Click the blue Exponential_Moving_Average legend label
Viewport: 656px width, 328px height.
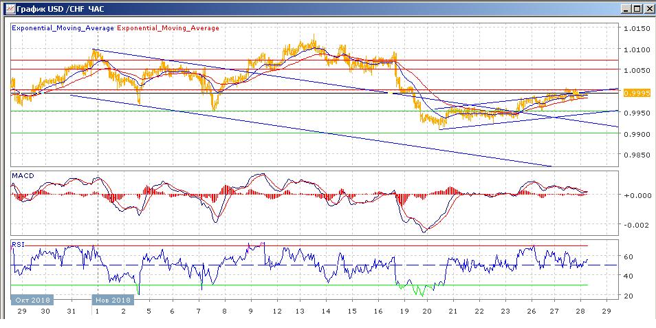point(63,28)
